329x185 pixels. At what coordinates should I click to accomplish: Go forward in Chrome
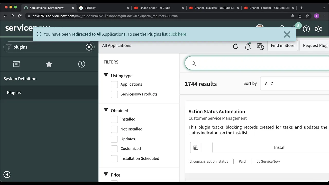pos(12,16)
